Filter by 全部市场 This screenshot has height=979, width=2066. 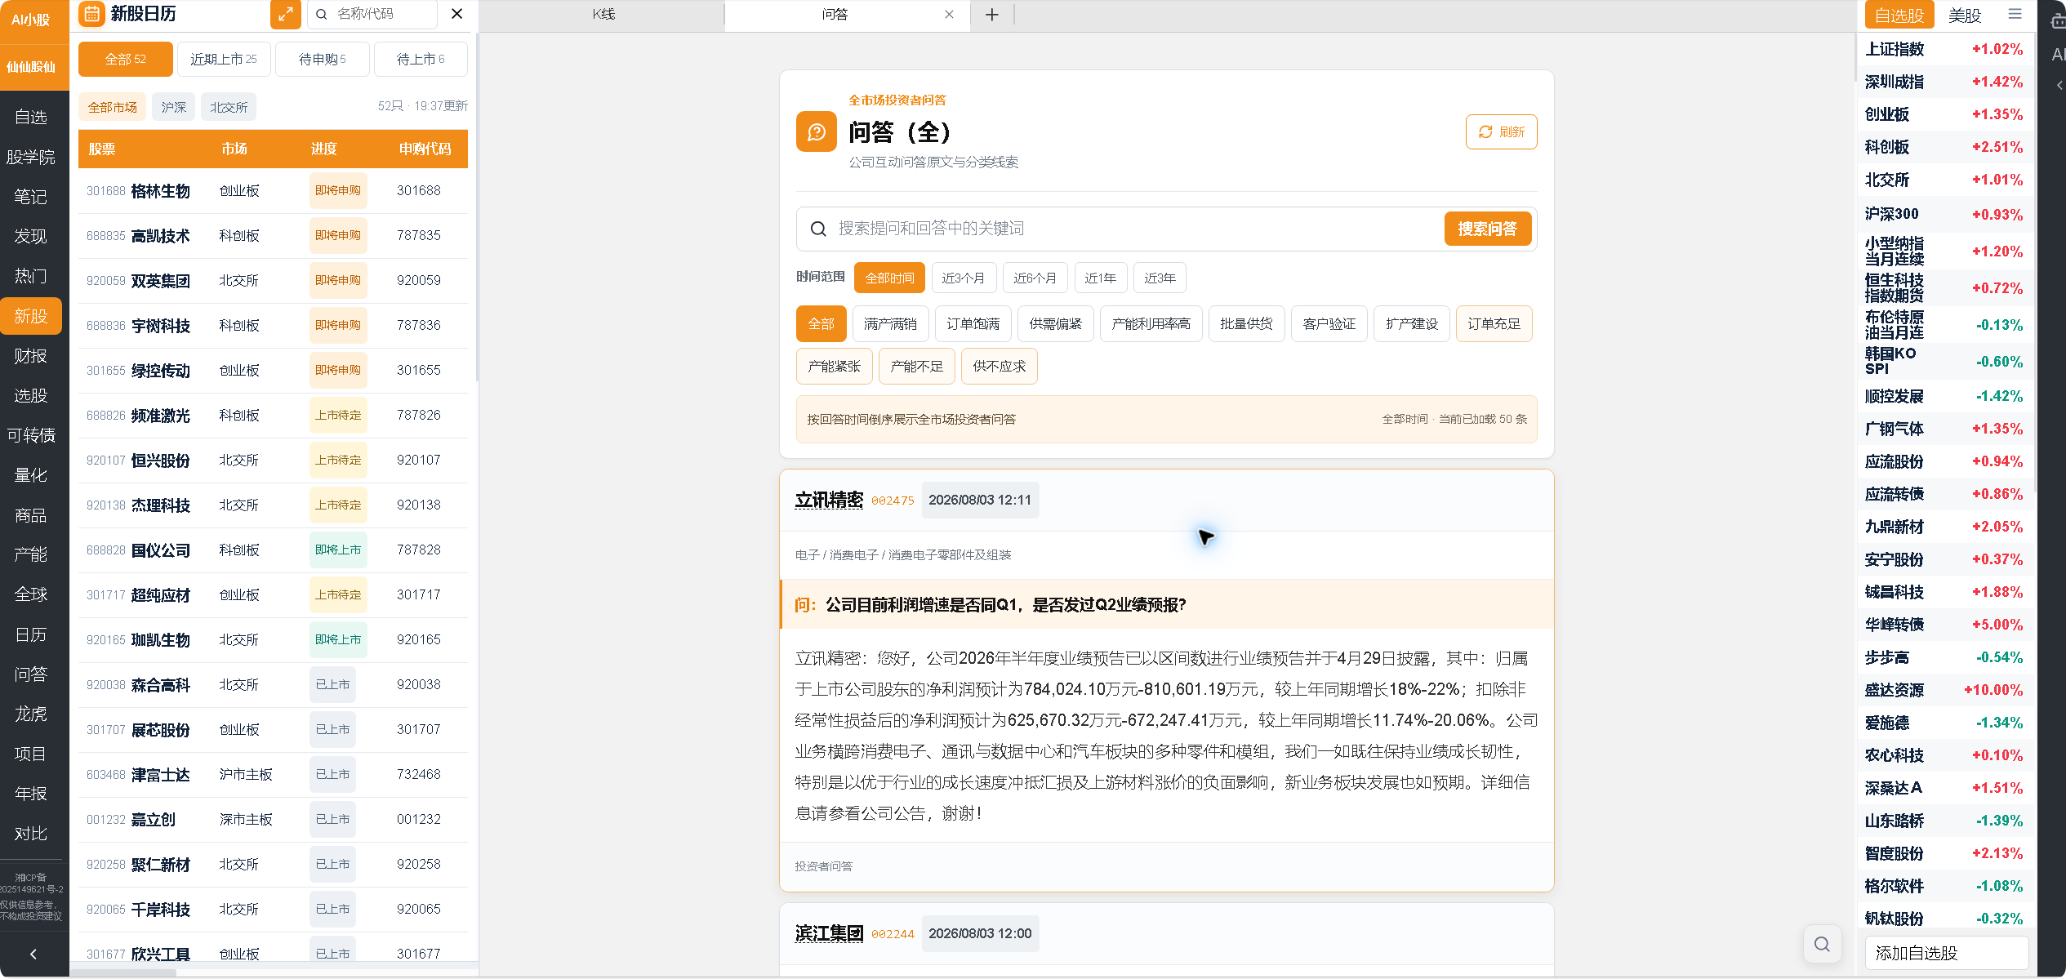pos(113,107)
